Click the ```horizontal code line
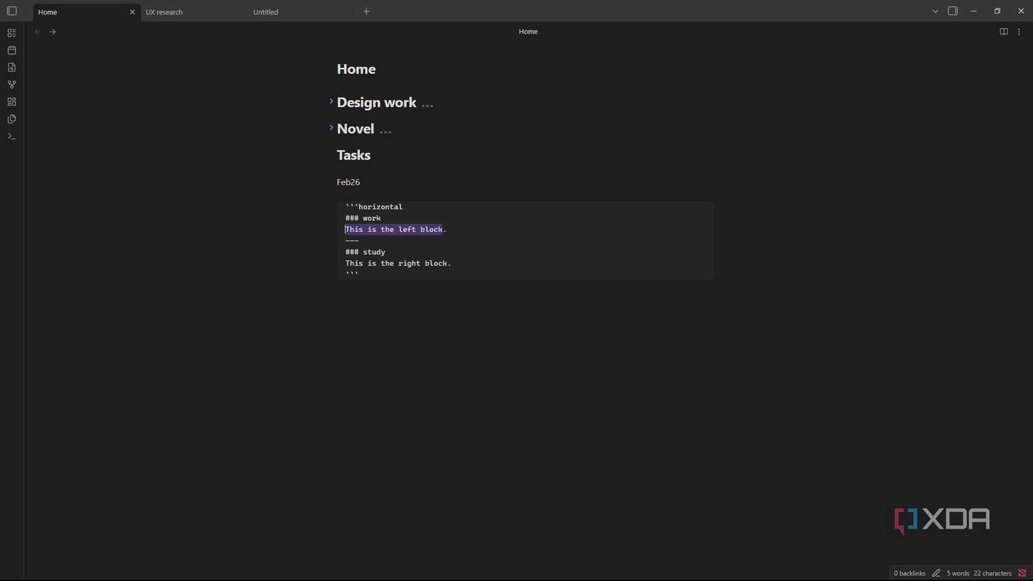This screenshot has width=1033, height=581. pyautogui.click(x=374, y=207)
